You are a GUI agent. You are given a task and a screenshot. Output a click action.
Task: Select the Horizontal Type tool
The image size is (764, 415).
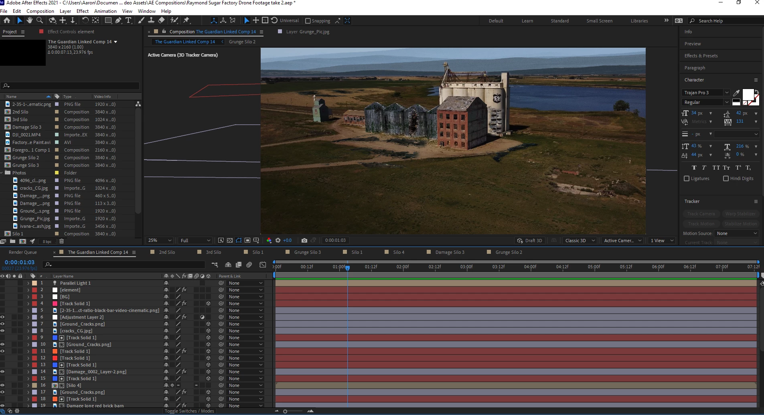click(x=128, y=20)
